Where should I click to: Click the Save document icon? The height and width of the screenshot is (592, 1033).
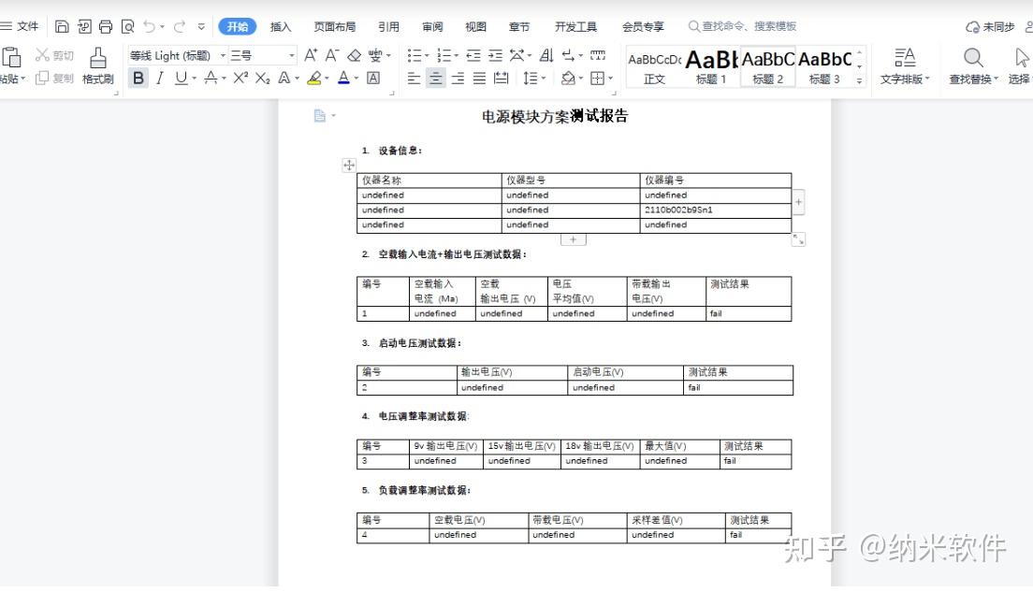(61, 26)
